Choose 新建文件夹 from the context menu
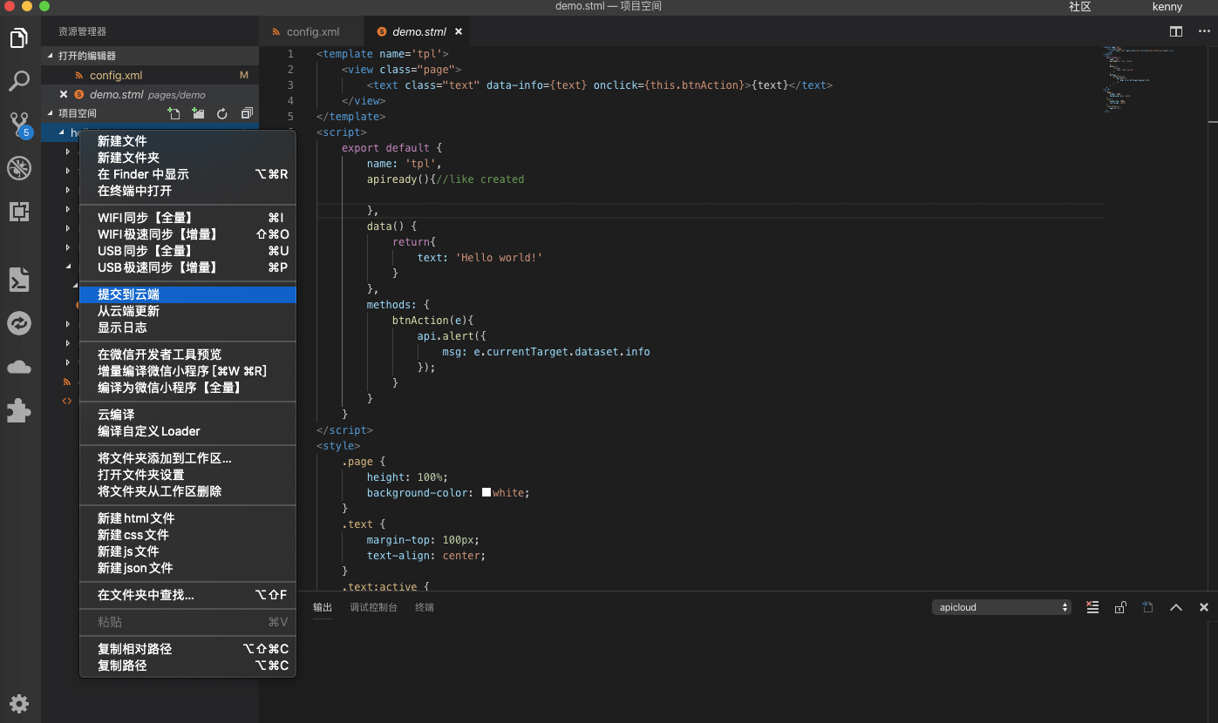Image resolution: width=1218 pixels, height=723 pixels. tap(187, 158)
